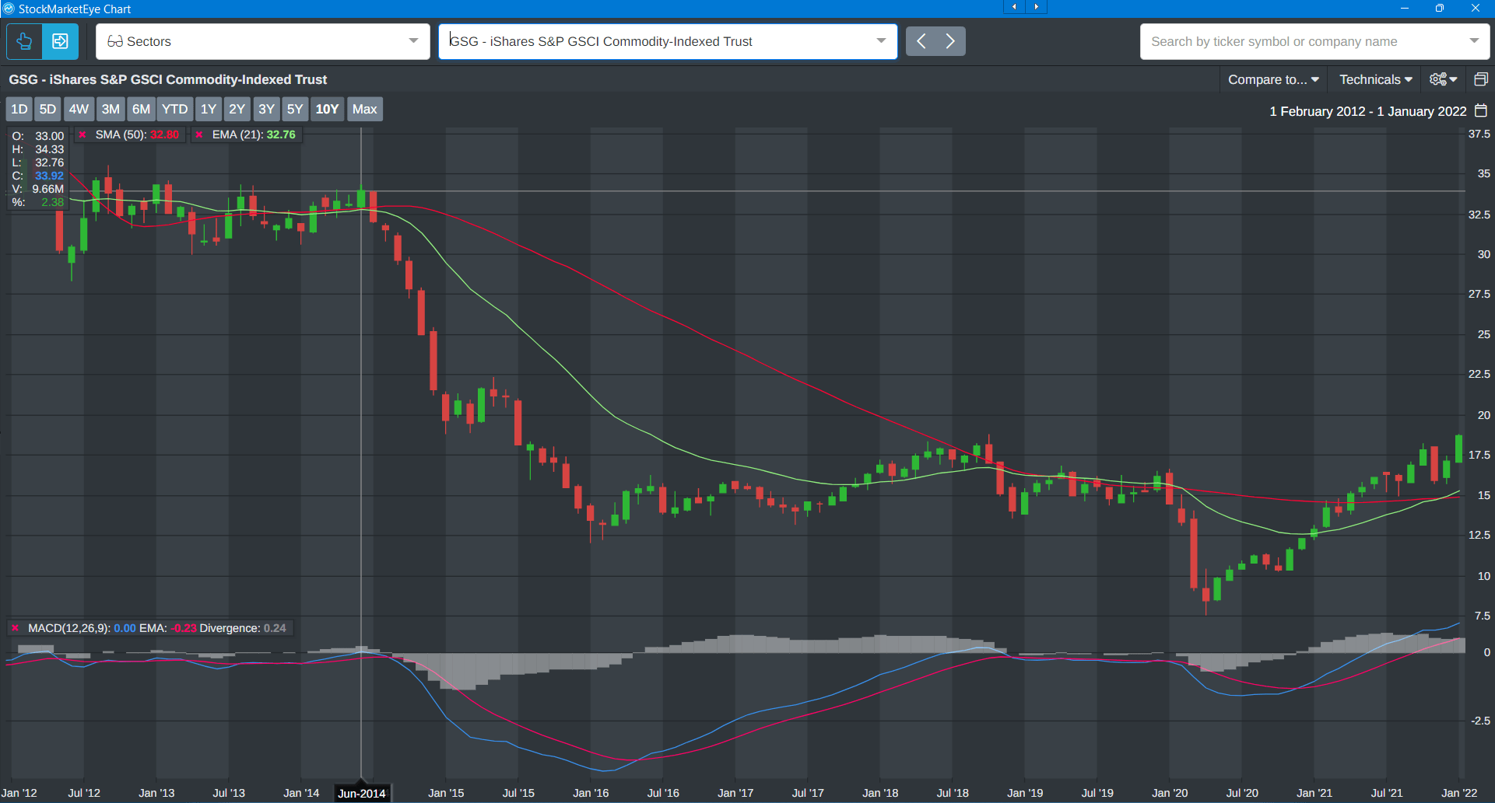Select the 4W time range

(x=79, y=109)
